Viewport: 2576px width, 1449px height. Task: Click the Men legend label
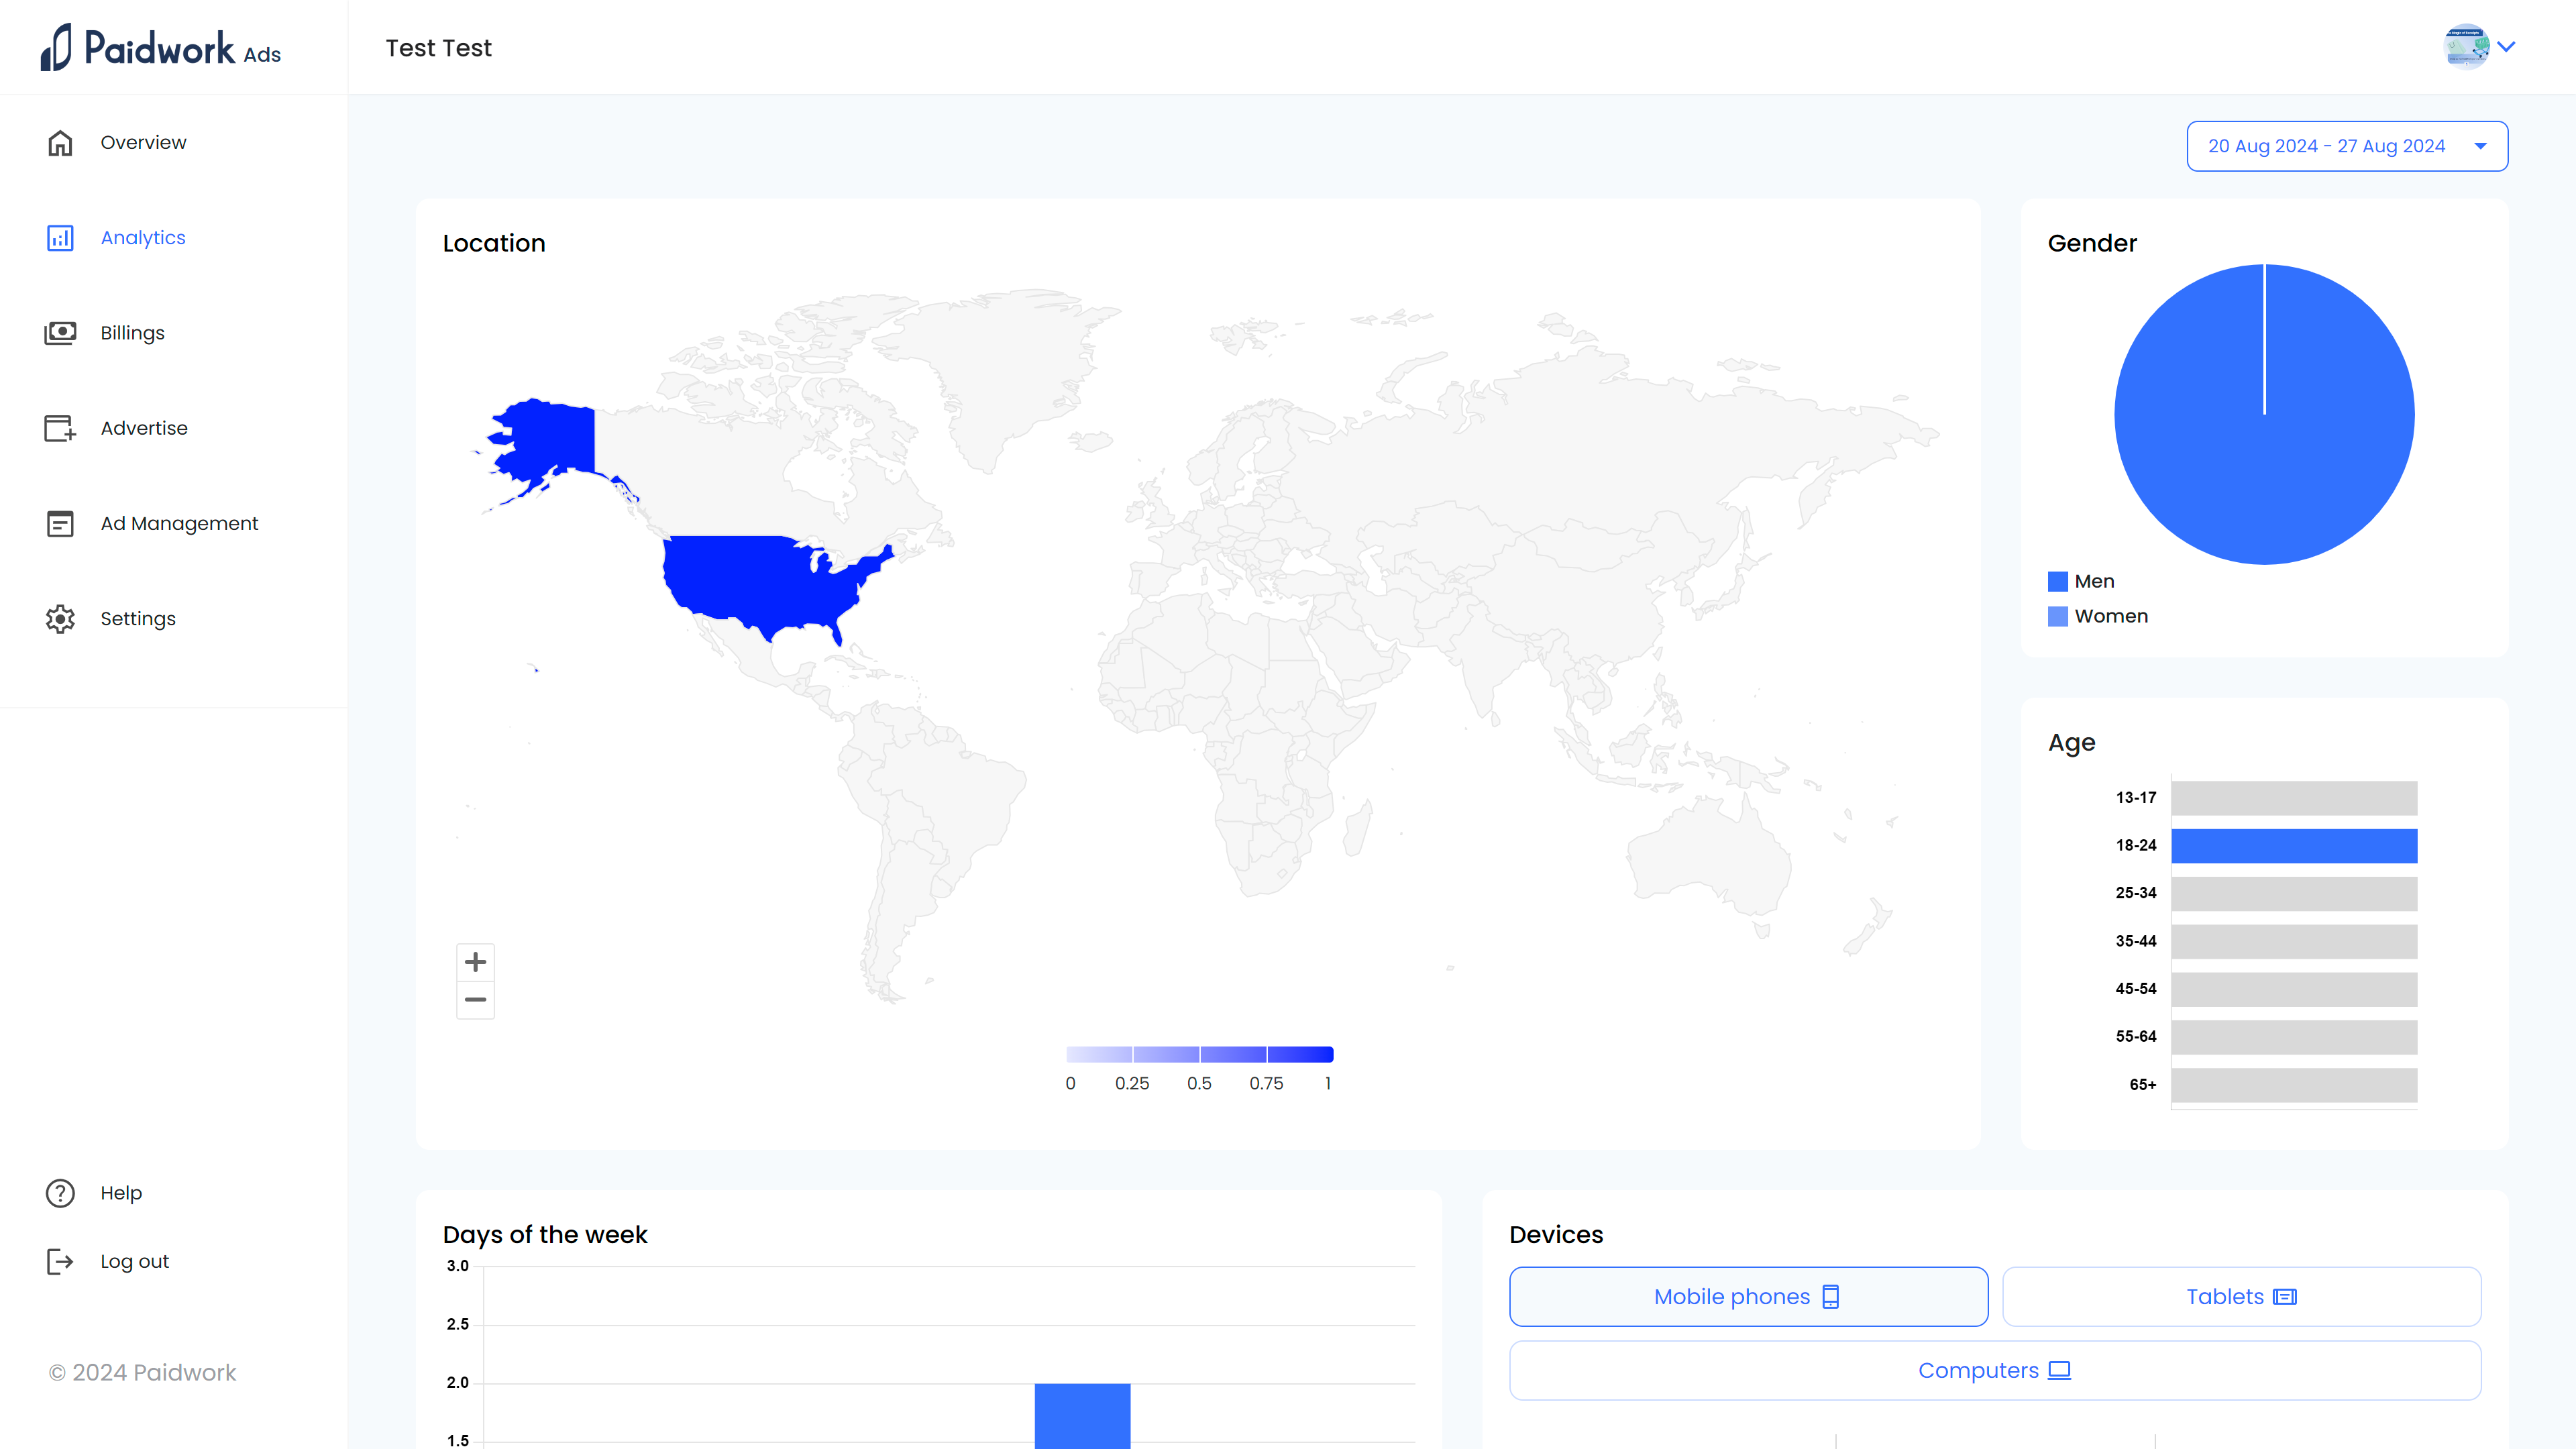(x=2094, y=581)
